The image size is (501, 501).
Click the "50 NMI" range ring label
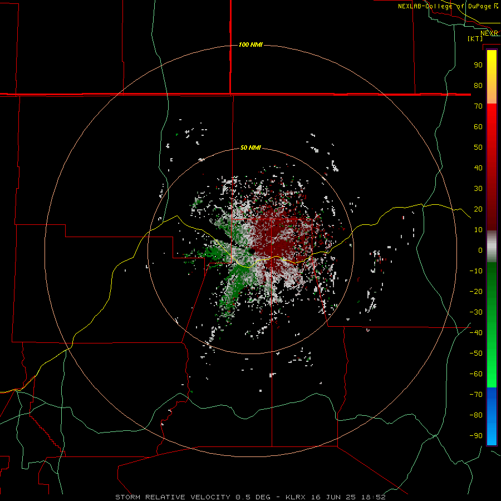(x=250, y=148)
